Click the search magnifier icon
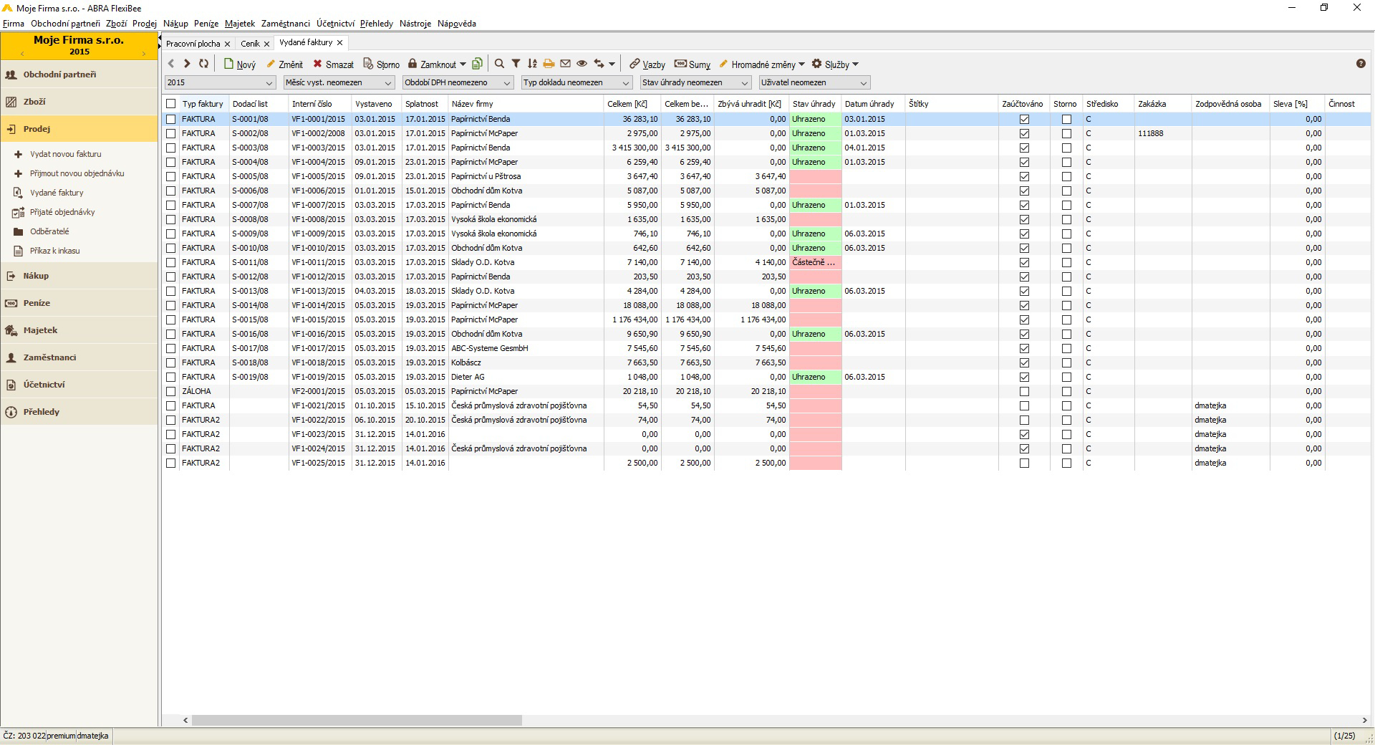This screenshot has width=1375, height=745. (499, 64)
